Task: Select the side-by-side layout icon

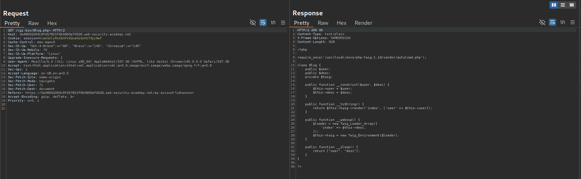Action: point(554,5)
